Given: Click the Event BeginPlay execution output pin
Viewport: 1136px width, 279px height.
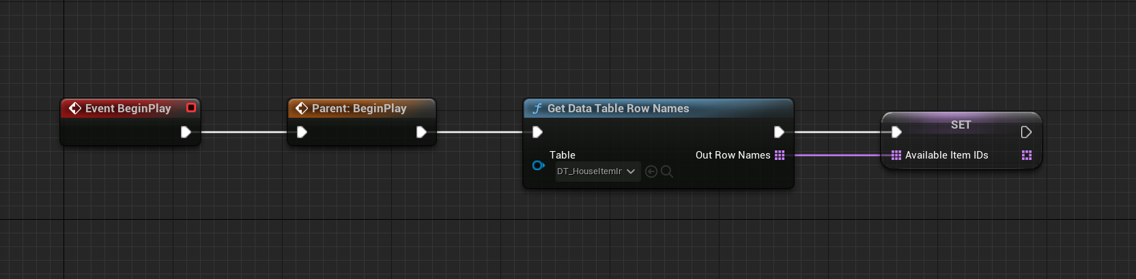Looking at the screenshot, I should pos(186,132).
